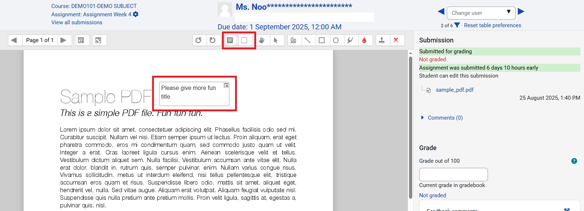This screenshot has width=584, height=211.
Task: Open the Change user dropdown
Action: click(481, 13)
